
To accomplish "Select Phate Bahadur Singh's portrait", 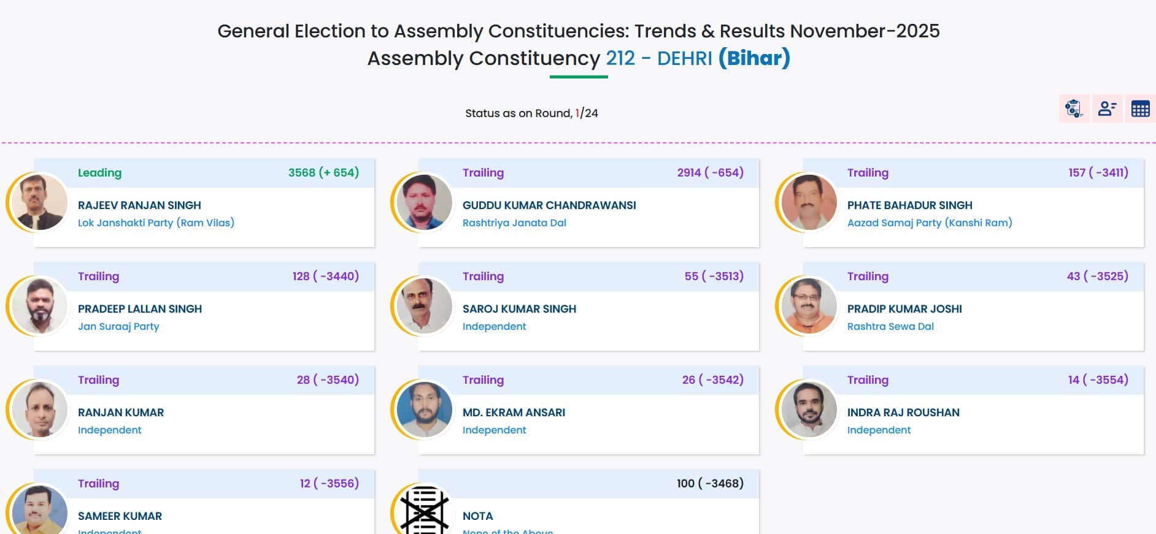I will (x=809, y=202).
